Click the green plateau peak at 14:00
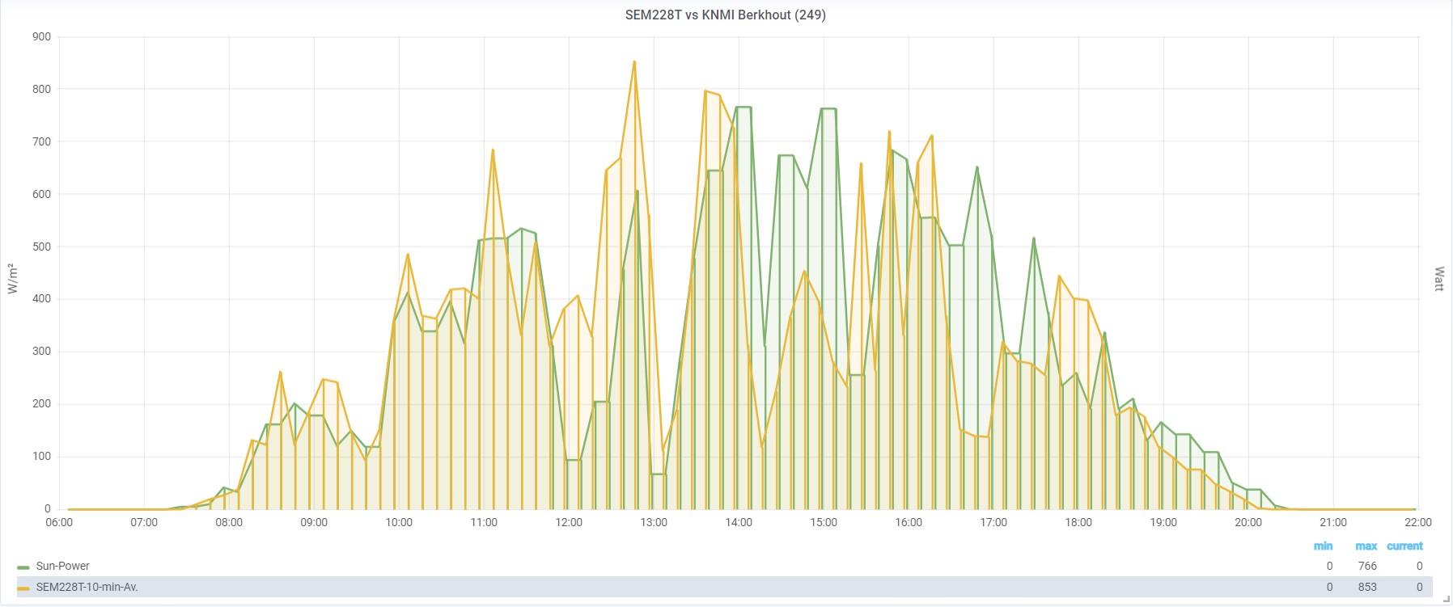The height and width of the screenshot is (607, 1453). [x=743, y=107]
